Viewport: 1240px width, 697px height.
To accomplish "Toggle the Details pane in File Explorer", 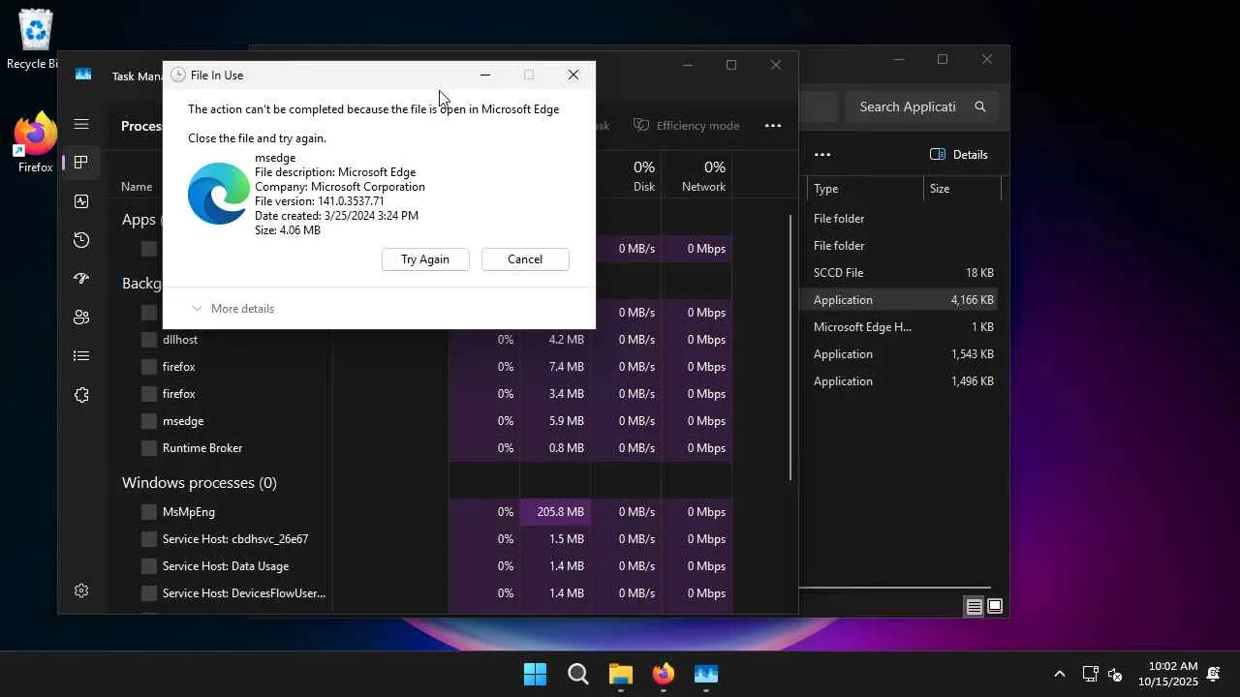I will [x=959, y=155].
